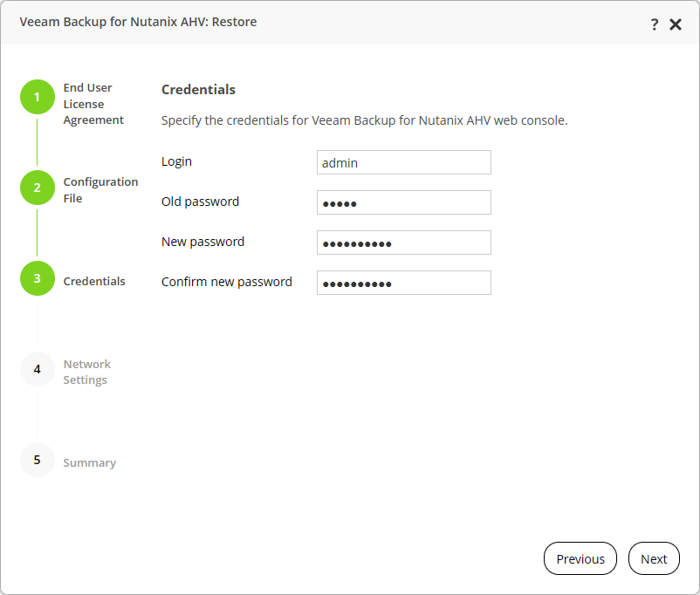Image resolution: width=700 pixels, height=595 pixels.
Task: Select step 5 circle in wizard
Action: coord(38,460)
